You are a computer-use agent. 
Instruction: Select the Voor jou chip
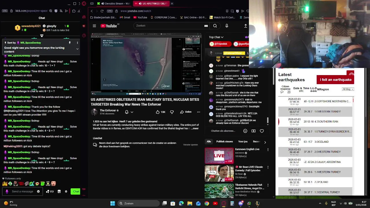(243, 142)
